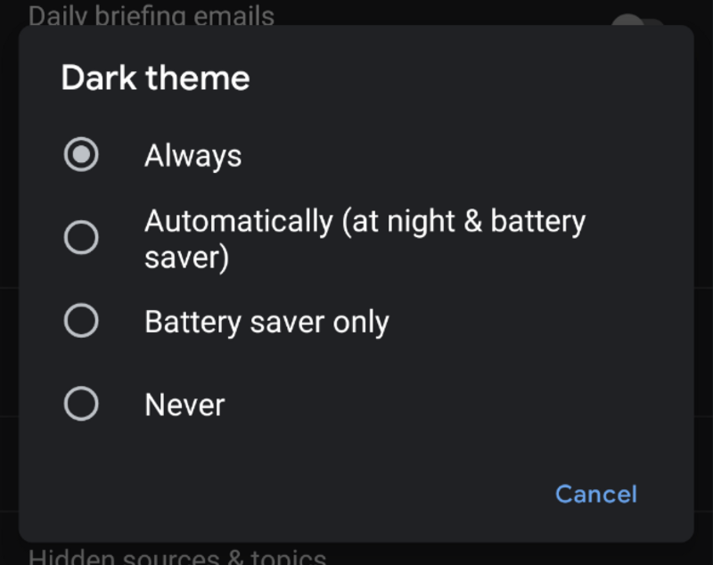The height and width of the screenshot is (565, 713).
Task: Click "Automatically (at night & battery saver)" text
Action: click(x=364, y=221)
